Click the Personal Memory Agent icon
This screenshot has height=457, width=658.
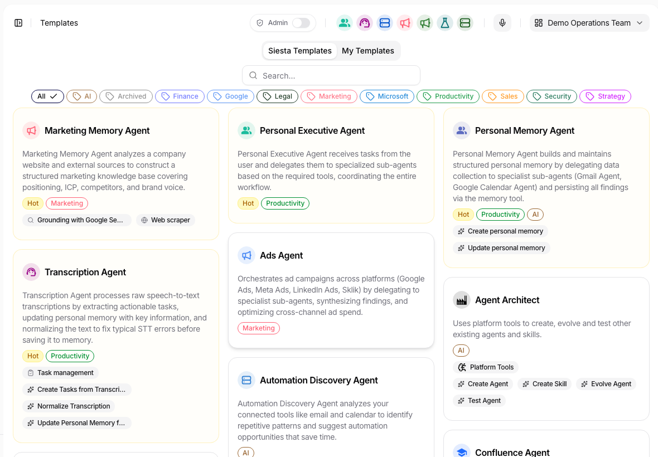point(462,130)
